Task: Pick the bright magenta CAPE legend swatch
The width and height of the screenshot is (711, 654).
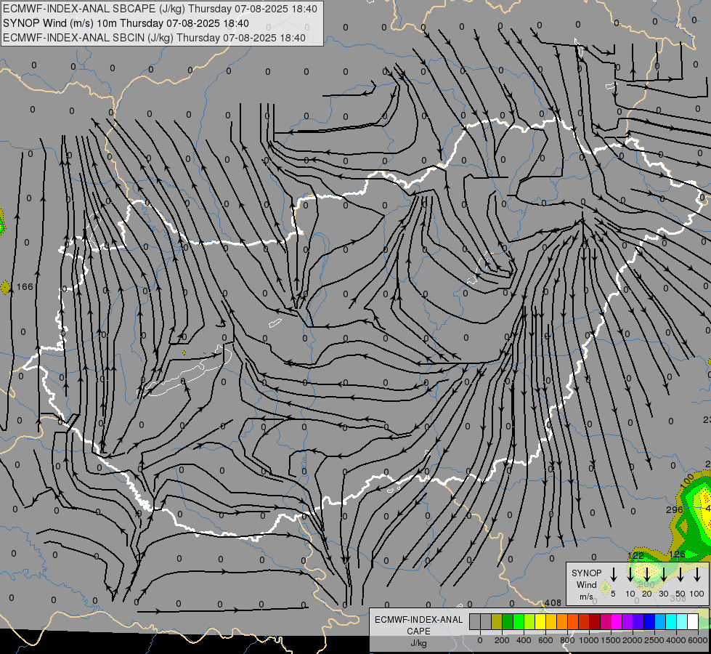Action: 617,621
